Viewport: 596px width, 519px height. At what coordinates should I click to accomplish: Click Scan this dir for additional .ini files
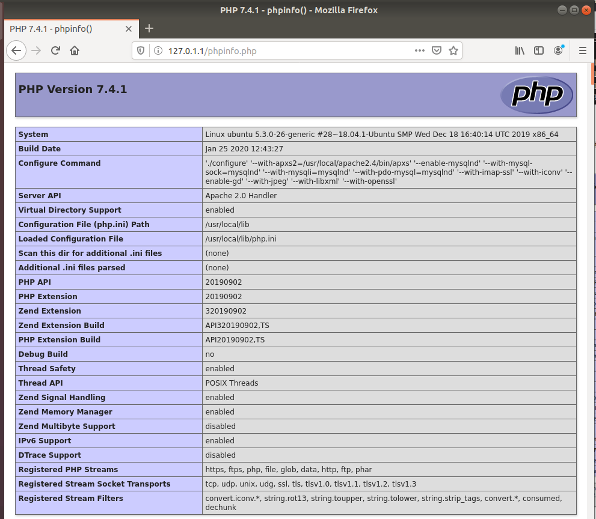coord(90,253)
